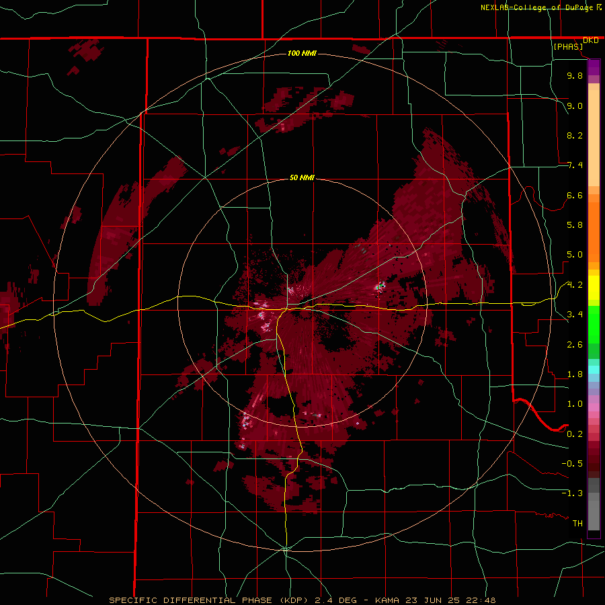The width and height of the screenshot is (605, 605).
Task: Select the 9.0 value on the color scale
Action: [575, 106]
